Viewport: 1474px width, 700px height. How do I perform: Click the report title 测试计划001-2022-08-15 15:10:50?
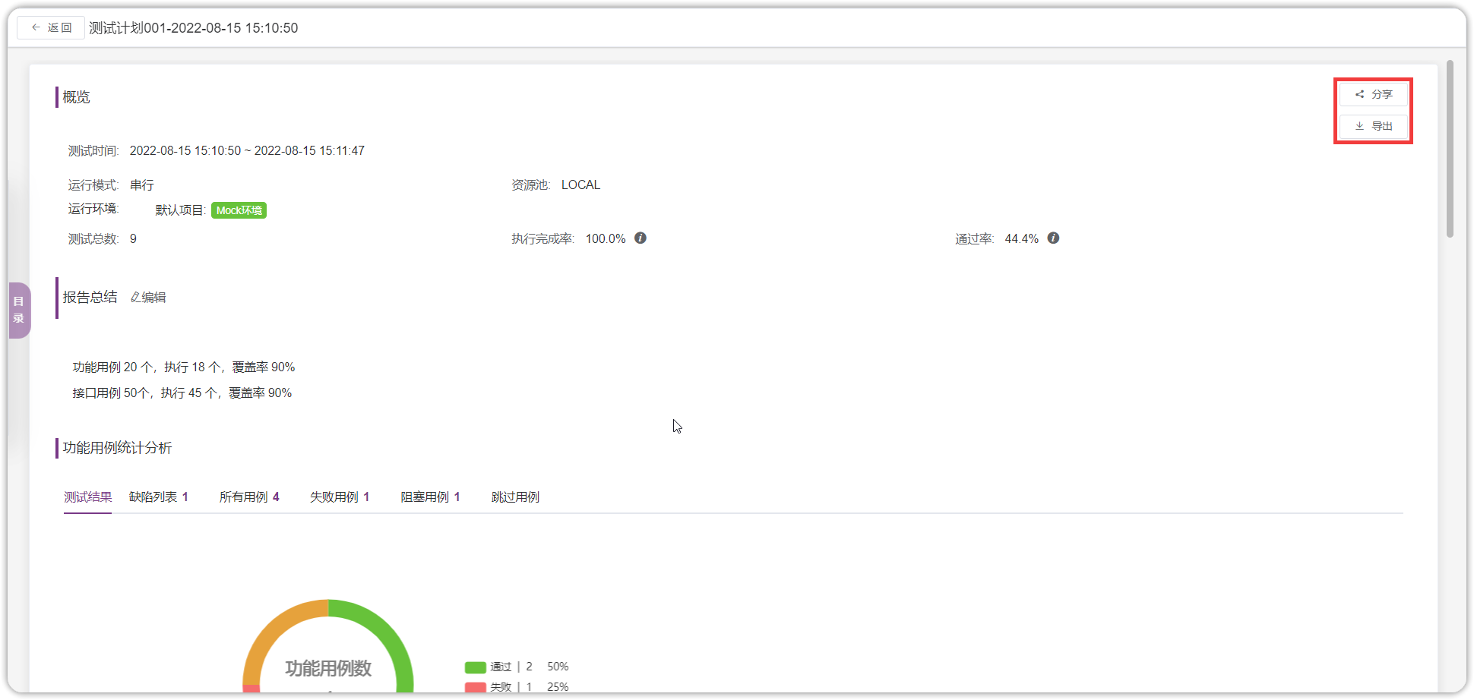click(x=194, y=28)
